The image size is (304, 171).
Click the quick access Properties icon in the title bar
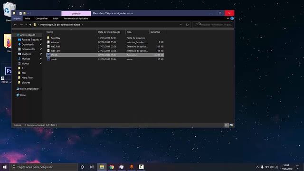tap(20, 13)
